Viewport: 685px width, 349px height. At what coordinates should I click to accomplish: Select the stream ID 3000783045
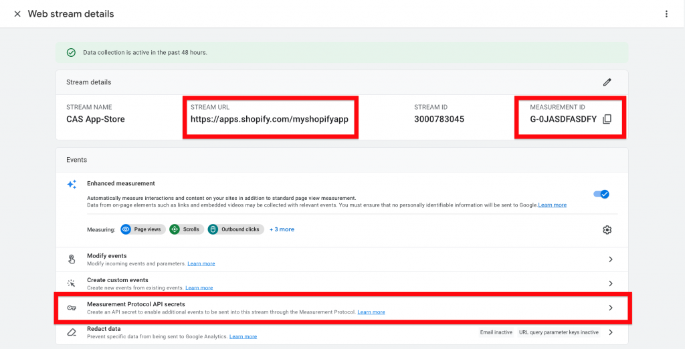[x=439, y=119]
